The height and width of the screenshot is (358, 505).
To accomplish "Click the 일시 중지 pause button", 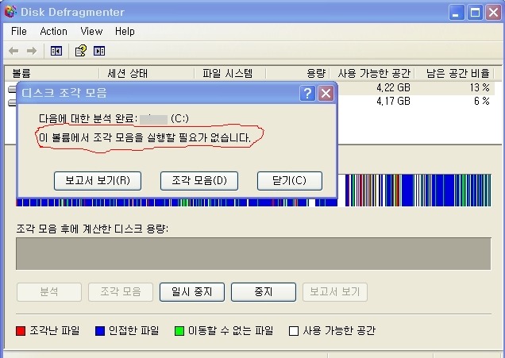I will click(192, 292).
